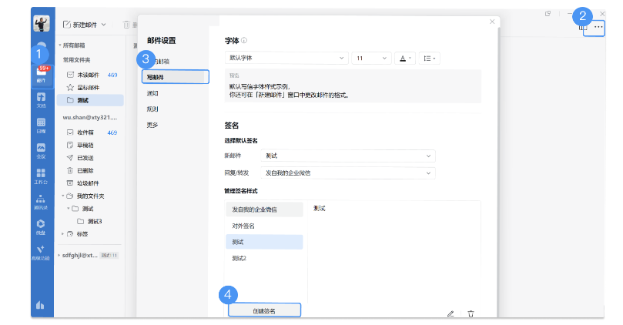The image size is (623, 325).
Task: Click the 新建邮件 button
Action: [83, 25]
